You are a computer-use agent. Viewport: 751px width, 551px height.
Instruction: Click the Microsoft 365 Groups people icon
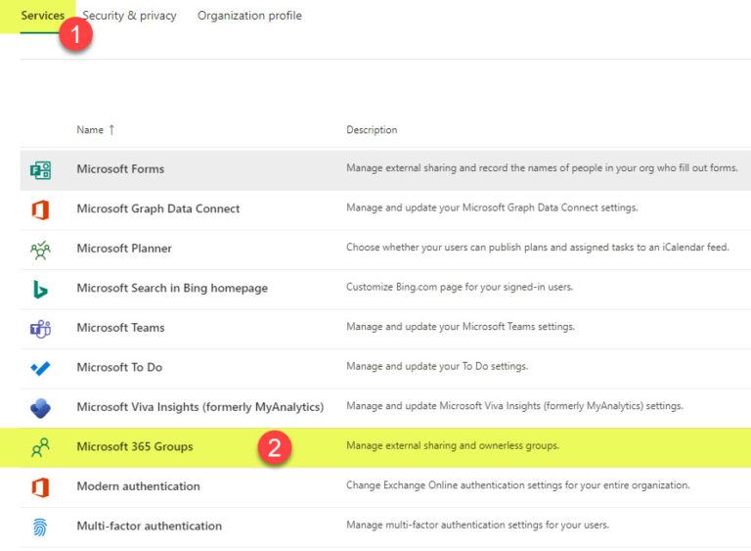tap(40, 447)
